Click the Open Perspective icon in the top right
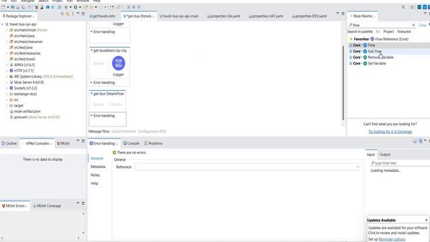The height and width of the screenshot is (242, 430). 412,7
